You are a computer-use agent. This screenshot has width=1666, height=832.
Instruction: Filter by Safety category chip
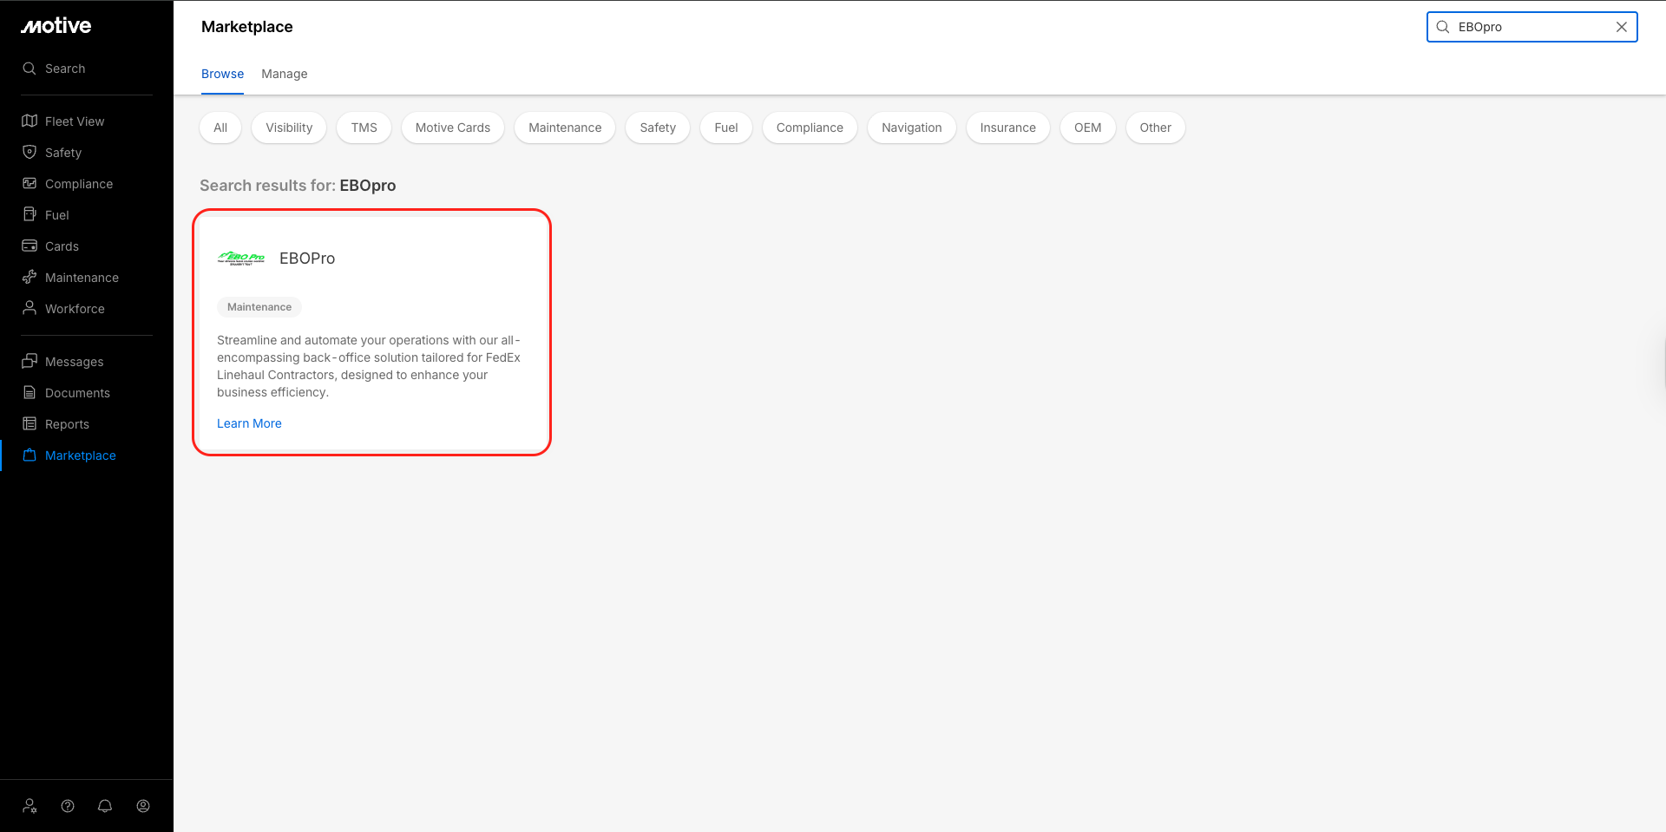click(x=658, y=128)
